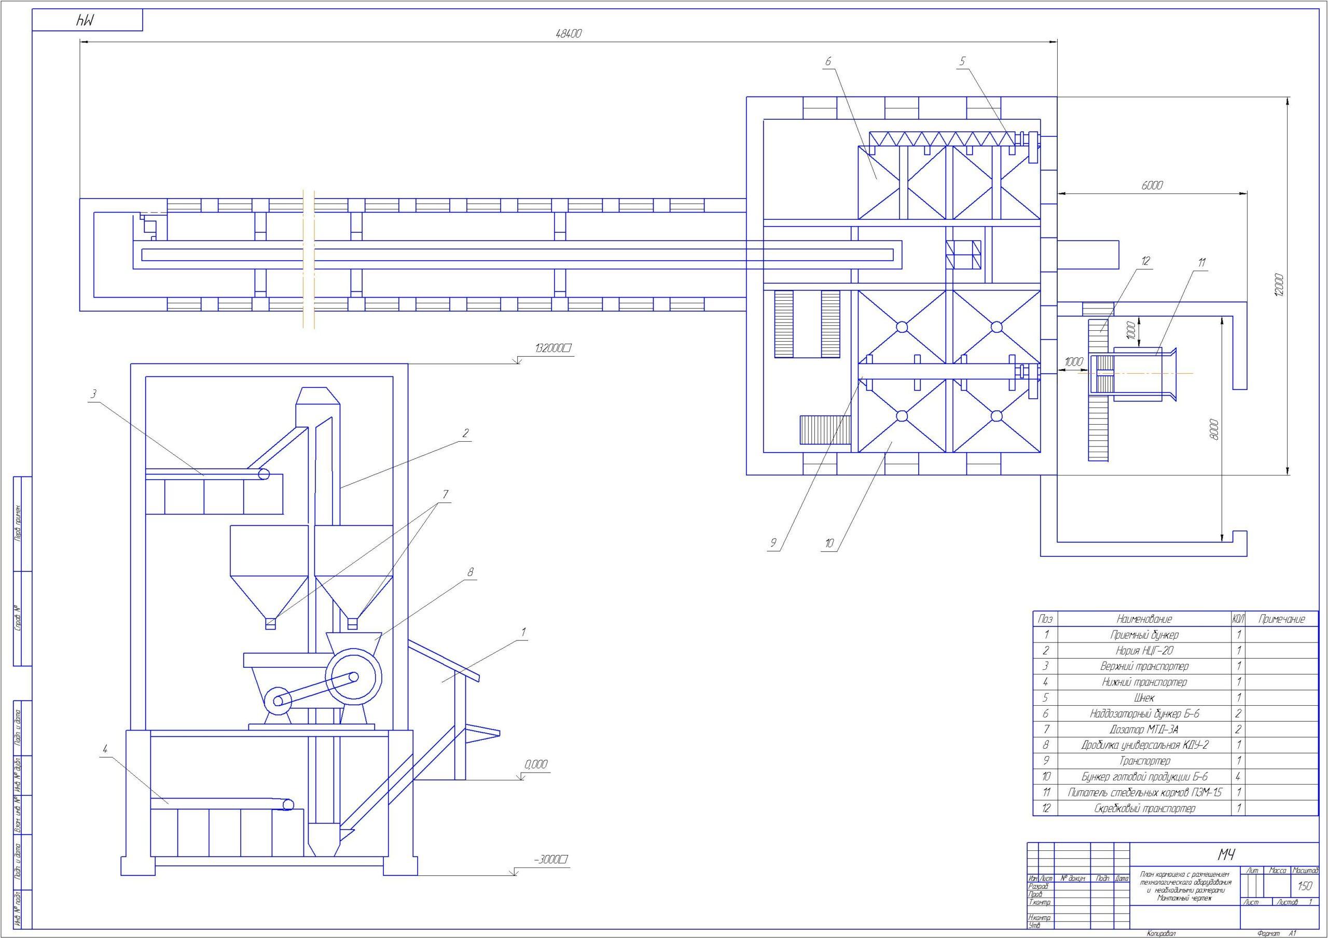Click callout number 11 near the feeder
Image resolution: width=1328 pixels, height=938 pixels.
(1201, 262)
